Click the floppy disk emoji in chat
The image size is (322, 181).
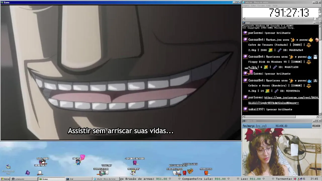pos(315,57)
